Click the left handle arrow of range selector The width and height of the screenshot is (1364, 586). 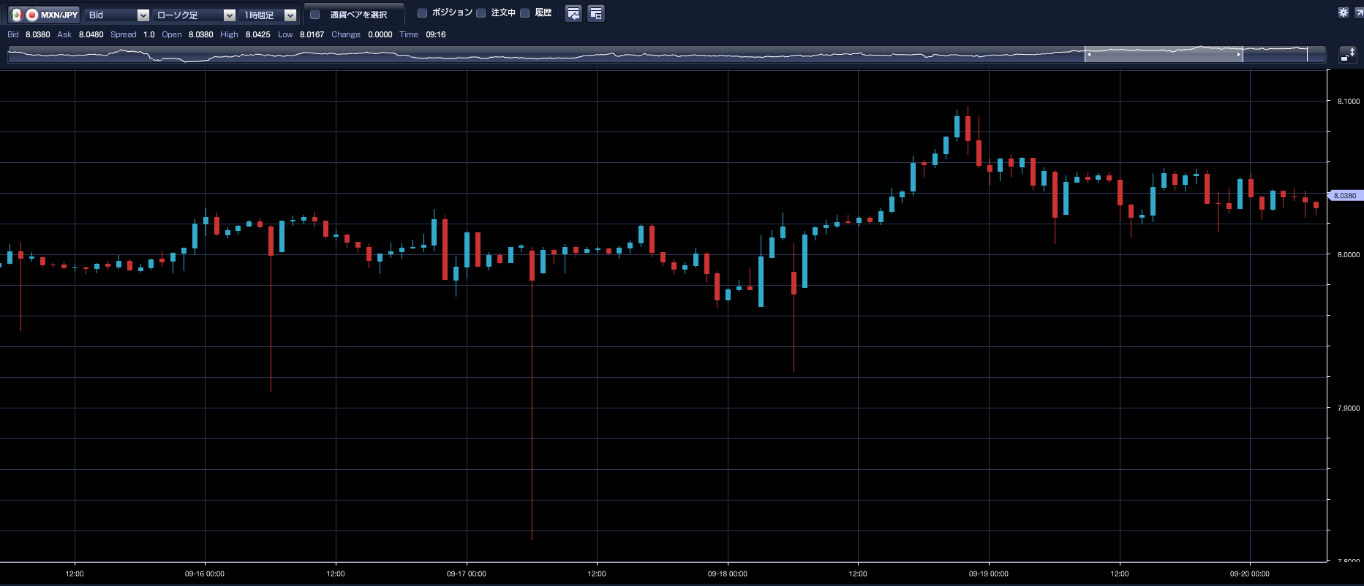pyautogui.click(x=1088, y=55)
